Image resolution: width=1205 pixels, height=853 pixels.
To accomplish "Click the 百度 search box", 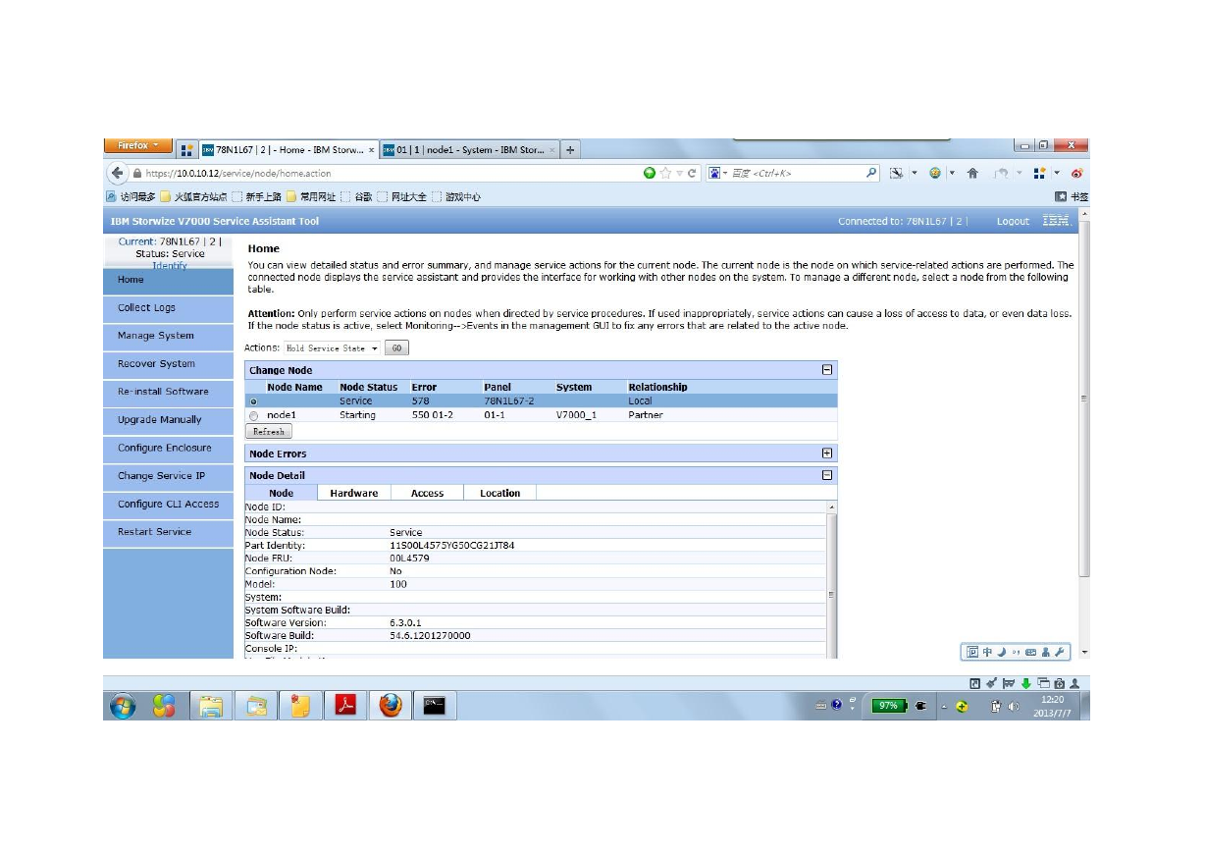I will pos(795,174).
